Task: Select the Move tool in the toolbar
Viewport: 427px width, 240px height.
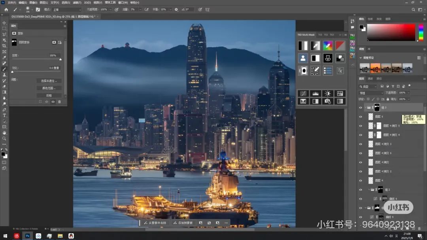Action: 4,23
